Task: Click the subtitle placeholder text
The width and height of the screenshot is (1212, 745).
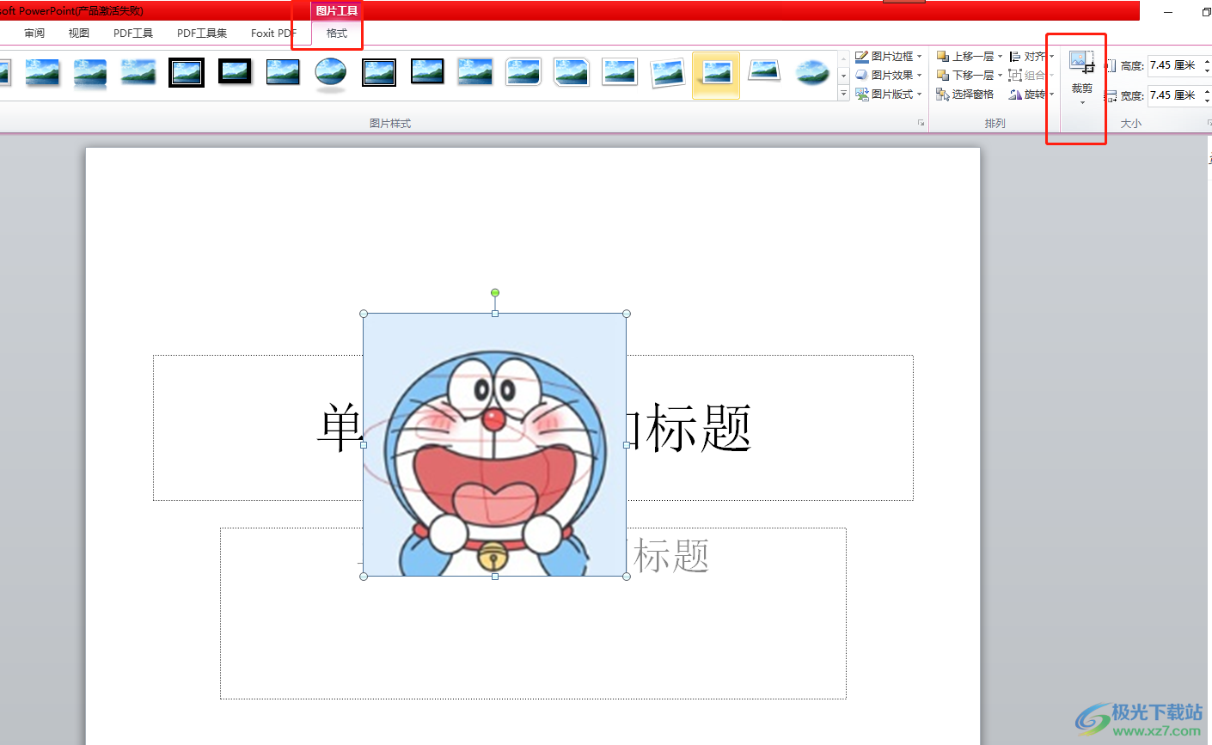Action: pos(670,556)
